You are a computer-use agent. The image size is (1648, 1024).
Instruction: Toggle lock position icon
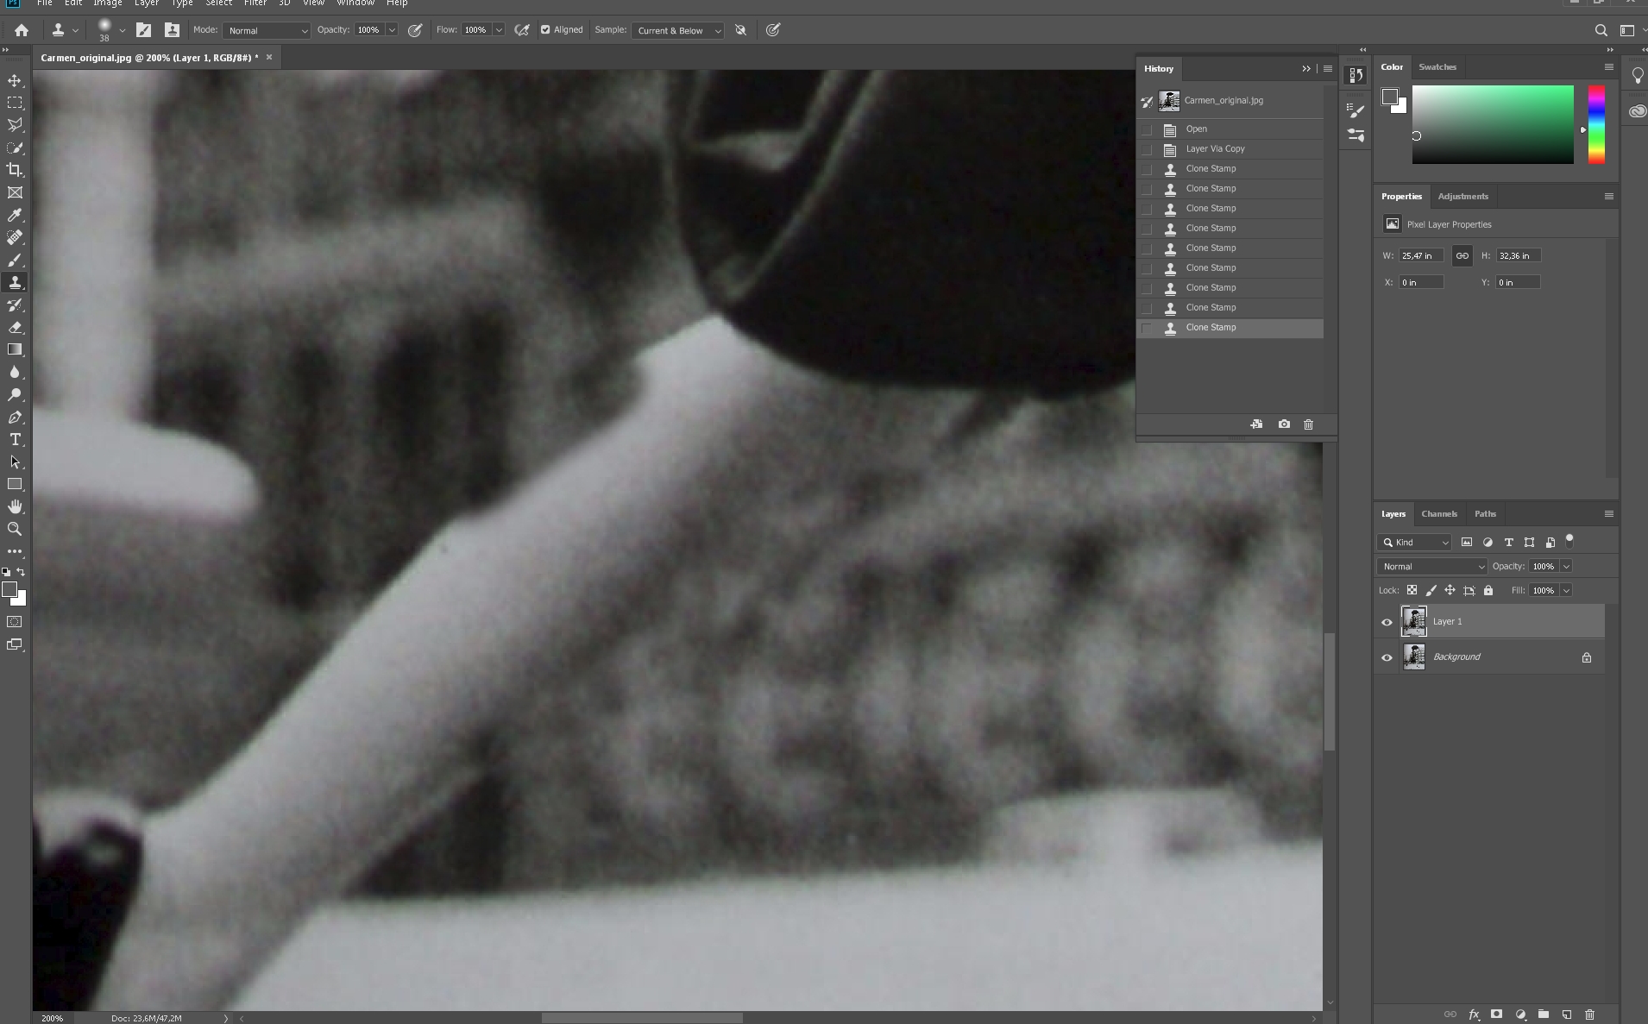pyautogui.click(x=1450, y=590)
